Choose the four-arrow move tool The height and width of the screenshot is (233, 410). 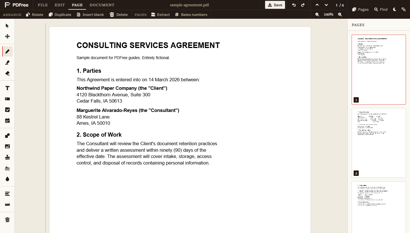(7, 37)
